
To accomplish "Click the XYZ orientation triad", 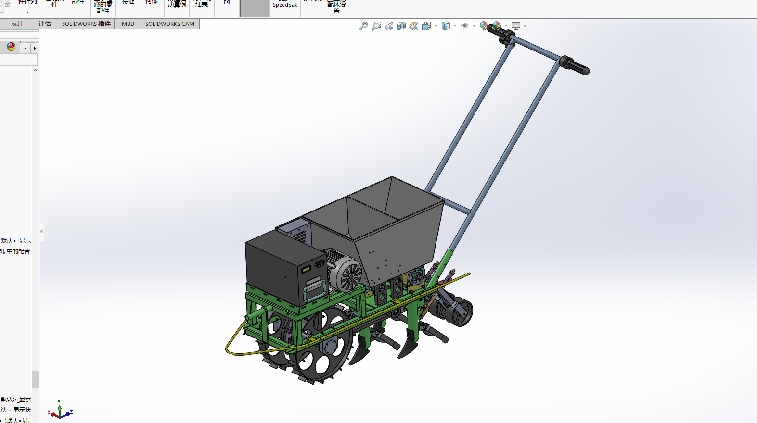I will [x=60, y=411].
